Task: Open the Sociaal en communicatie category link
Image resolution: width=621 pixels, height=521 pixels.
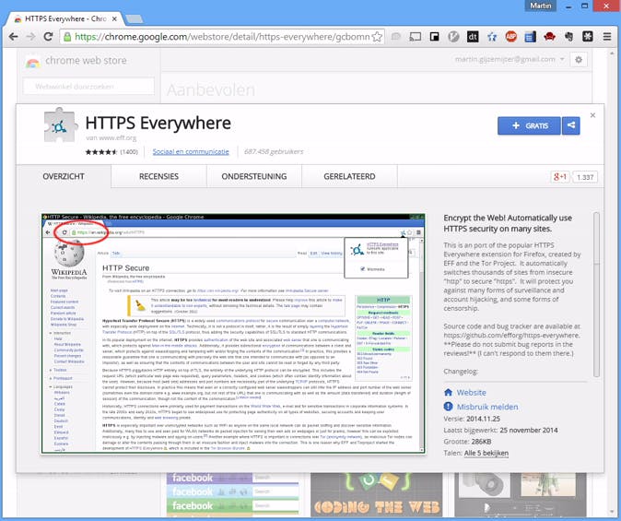Action: click(x=191, y=151)
